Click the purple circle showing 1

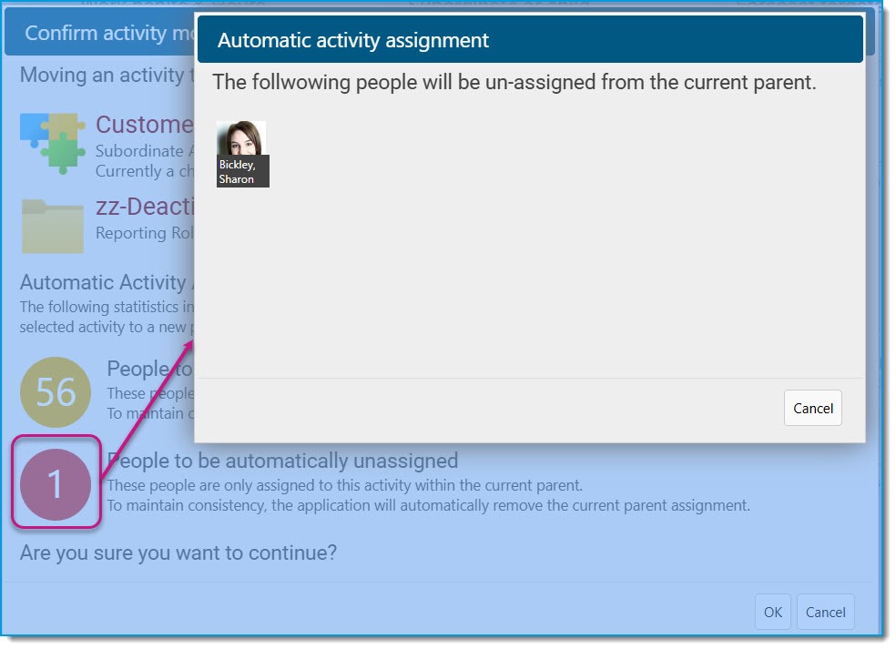56,484
